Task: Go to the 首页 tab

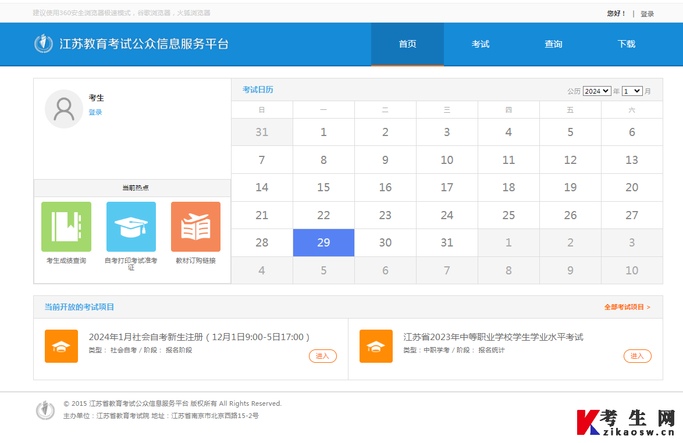Action: [407, 44]
